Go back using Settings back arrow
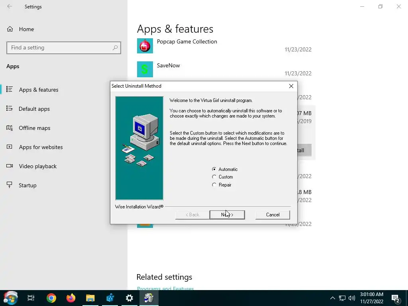 pyautogui.click(x=10, y=6)
